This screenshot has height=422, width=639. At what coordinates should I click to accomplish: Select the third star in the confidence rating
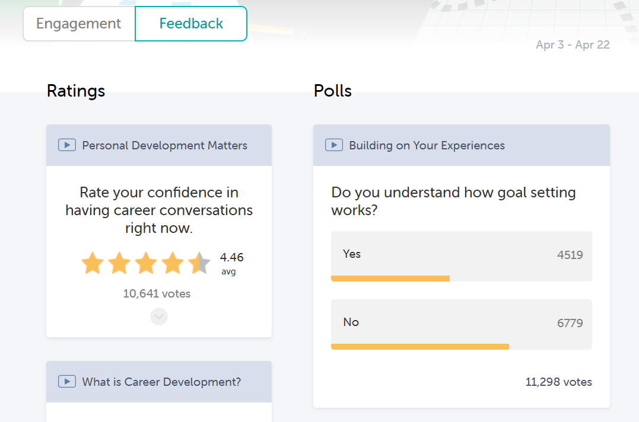[146, 263]
